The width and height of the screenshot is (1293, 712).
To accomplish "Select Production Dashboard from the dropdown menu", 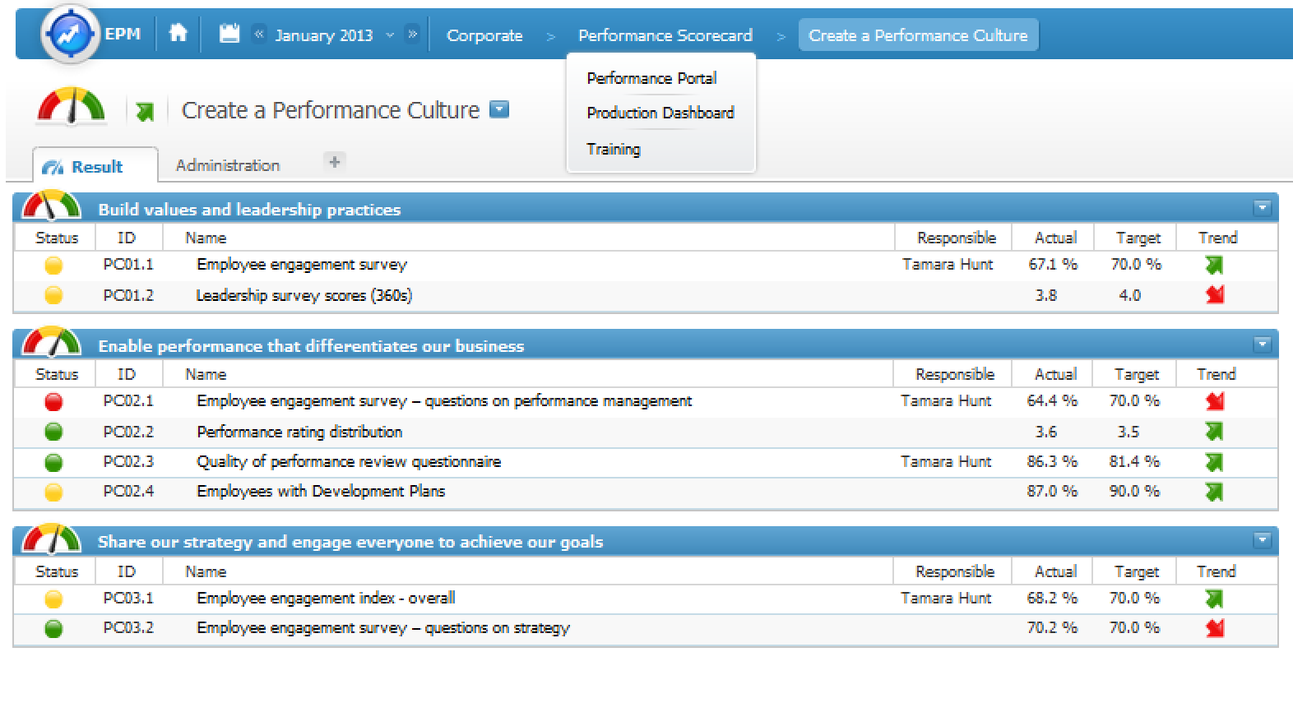I will click(660, 113).
